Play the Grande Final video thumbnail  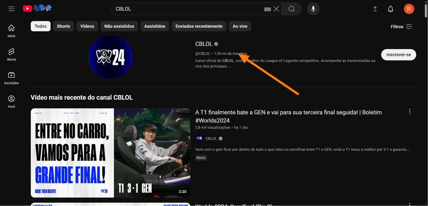[x=110, y=153]
